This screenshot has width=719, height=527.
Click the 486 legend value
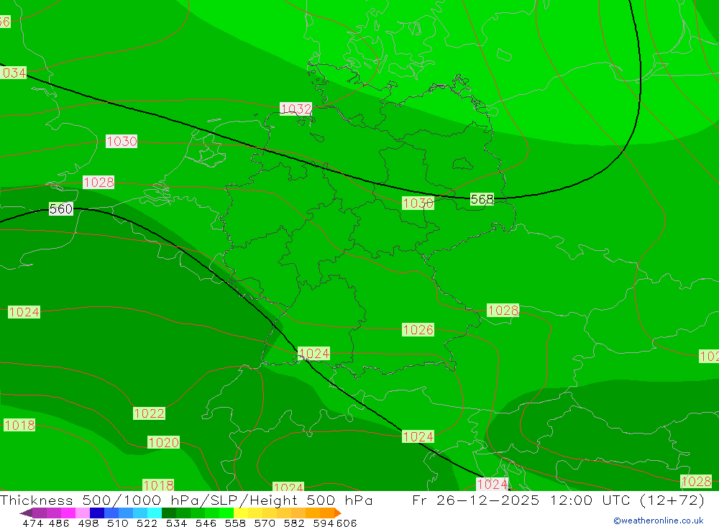point(59,523)
